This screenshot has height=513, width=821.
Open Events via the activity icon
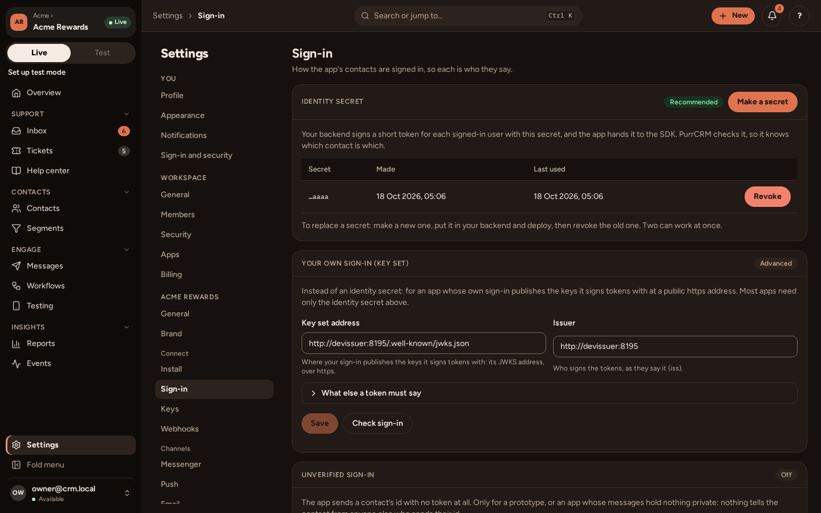pyautogui.click(x=17, y=364)
